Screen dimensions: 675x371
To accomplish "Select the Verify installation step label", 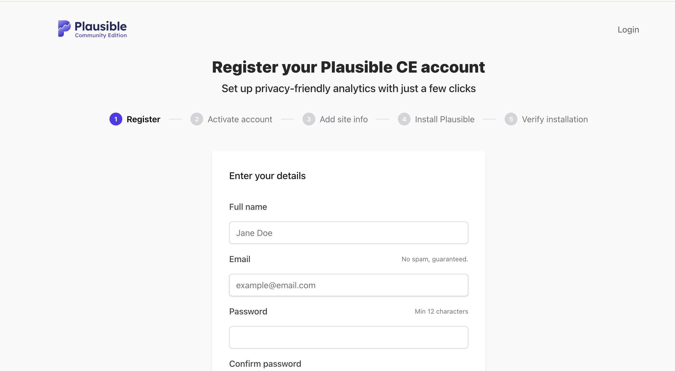I will (x=555, y=119).
